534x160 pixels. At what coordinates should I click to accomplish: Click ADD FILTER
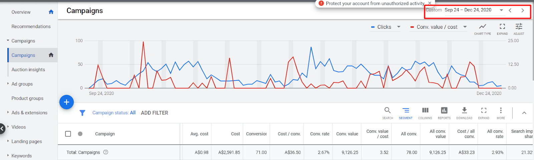point(155,113)
